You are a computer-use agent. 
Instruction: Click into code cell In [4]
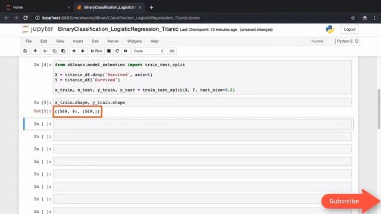pos(202,77)
